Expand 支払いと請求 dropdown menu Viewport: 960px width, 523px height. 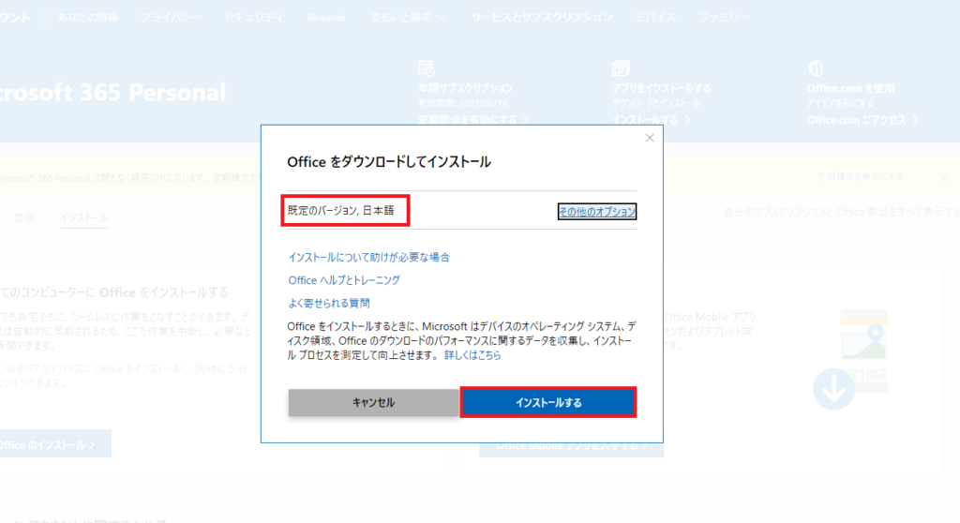click(408, 17)
